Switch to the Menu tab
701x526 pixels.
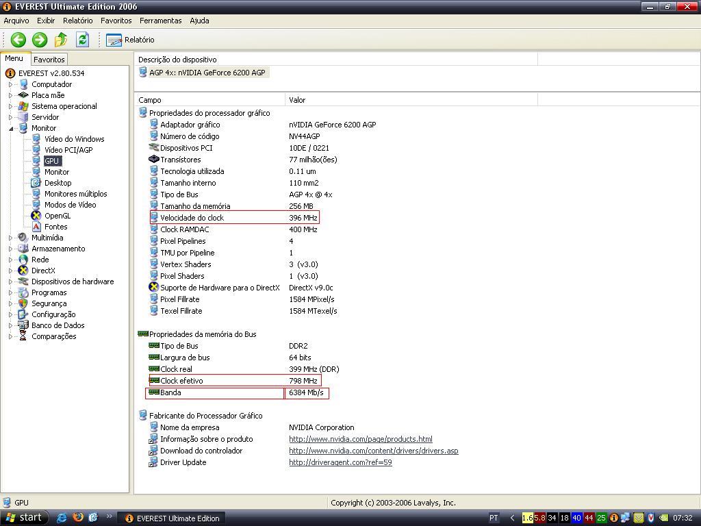click(x=14, y=59)
